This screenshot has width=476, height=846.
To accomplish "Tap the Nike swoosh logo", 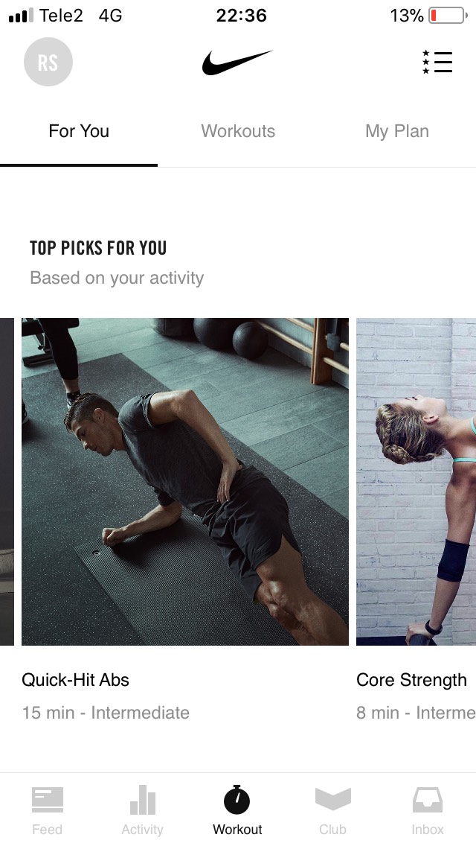I will (237, 62).
